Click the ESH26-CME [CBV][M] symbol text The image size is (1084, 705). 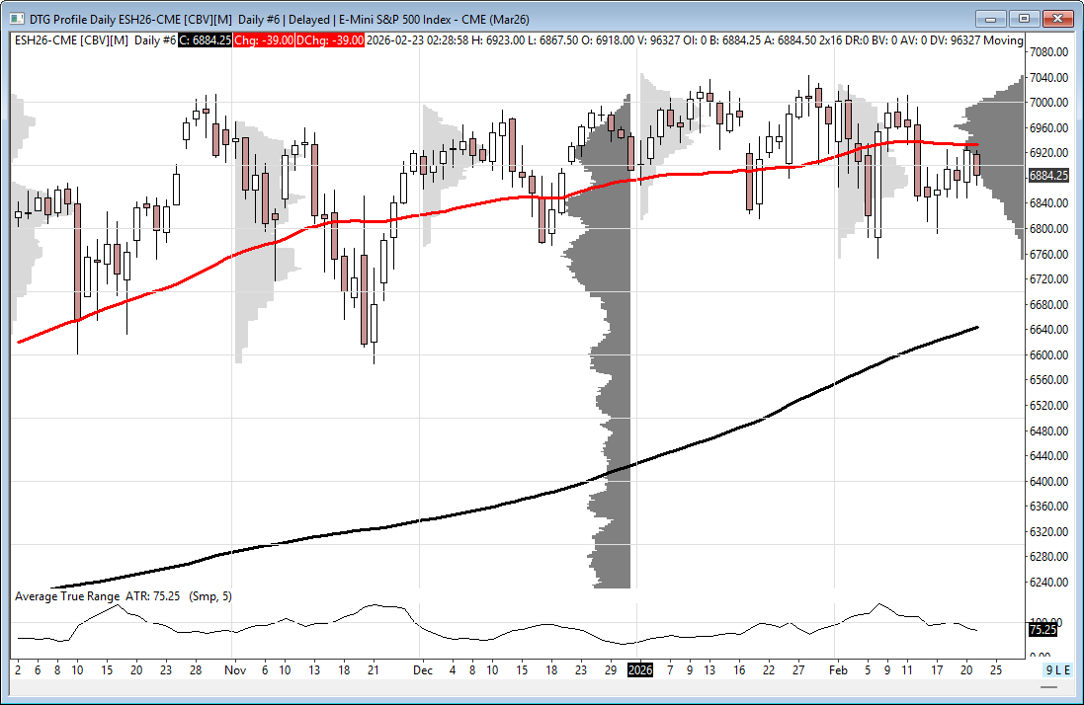coord(71,39)
